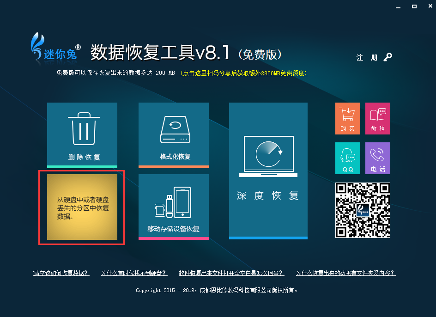This screenshot has width=436, height=317.
Task: Click the free version 200 MB limit text
Action: coord(115,73)
